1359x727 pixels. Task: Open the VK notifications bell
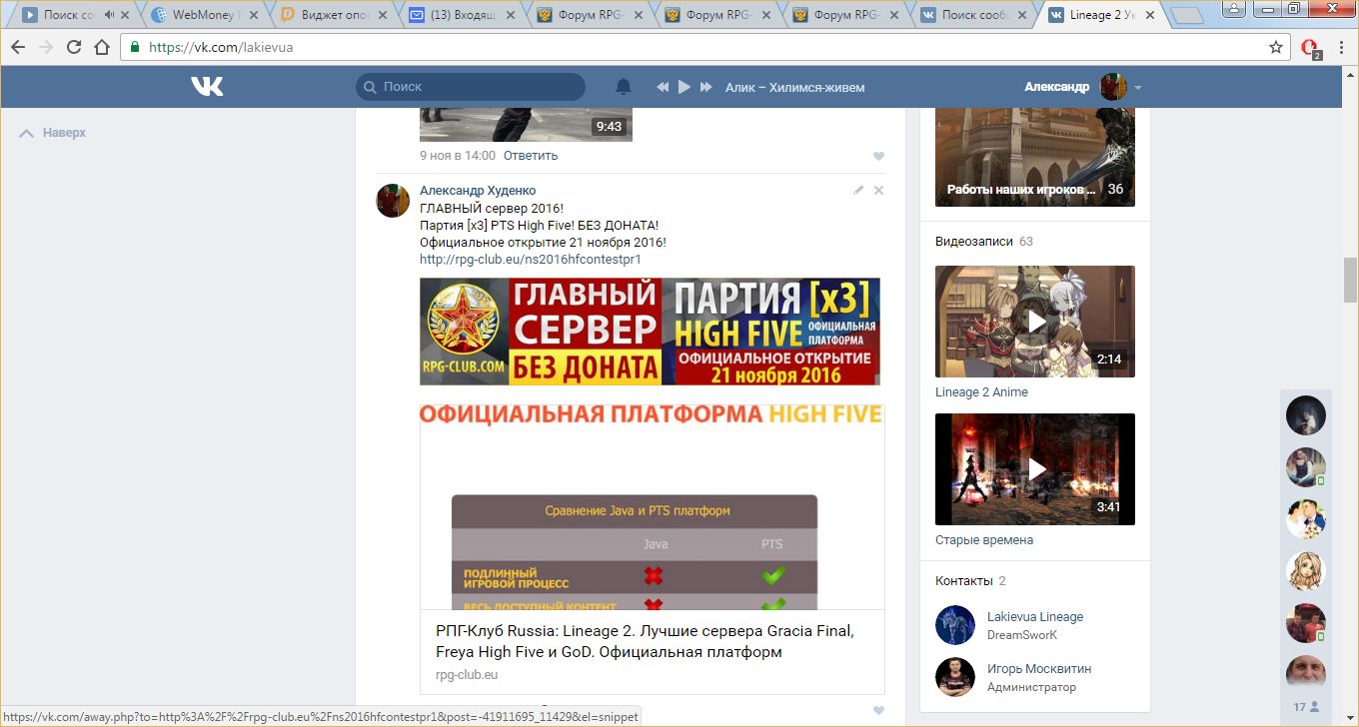624,87
